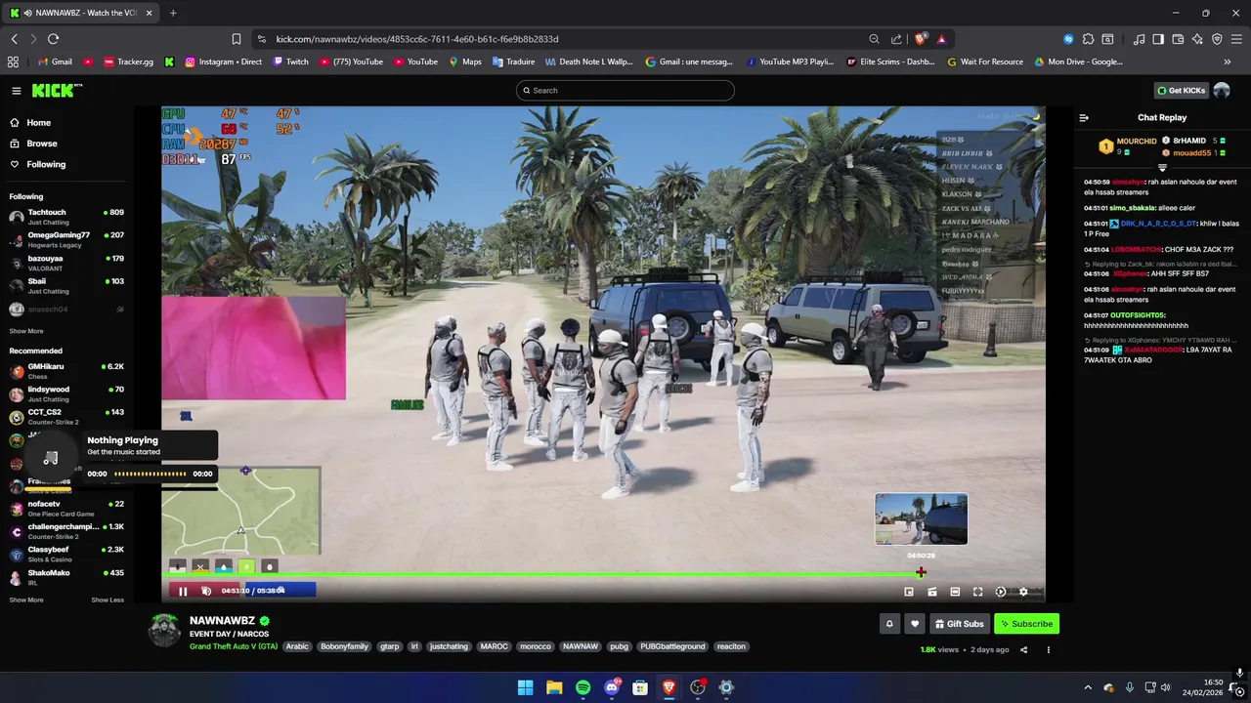1251x703 pixels.
Task: Open Windows Start menu
Action: pyautogui.click(x=525, y=687)
